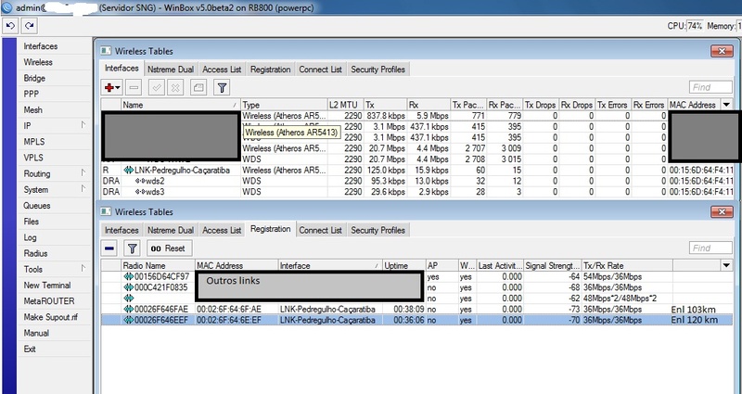Click the Find field in upper Wireless Tables
742x394 pixels.
click(x=712, y=87)
